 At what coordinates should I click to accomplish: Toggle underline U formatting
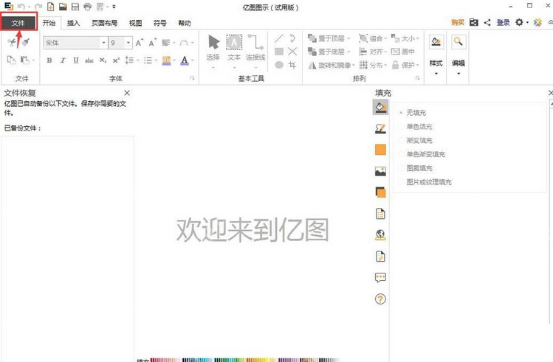click(x=76, y=60)
